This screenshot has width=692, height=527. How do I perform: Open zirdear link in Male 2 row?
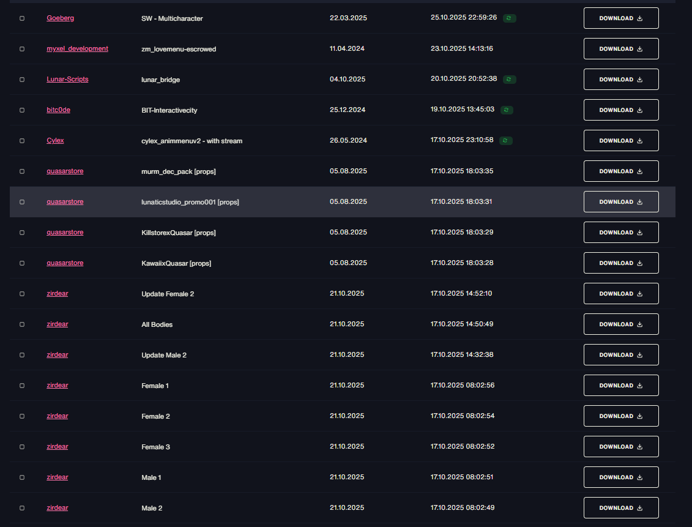point(58,507)
